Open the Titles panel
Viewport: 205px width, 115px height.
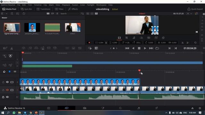(x=59, y=9)
